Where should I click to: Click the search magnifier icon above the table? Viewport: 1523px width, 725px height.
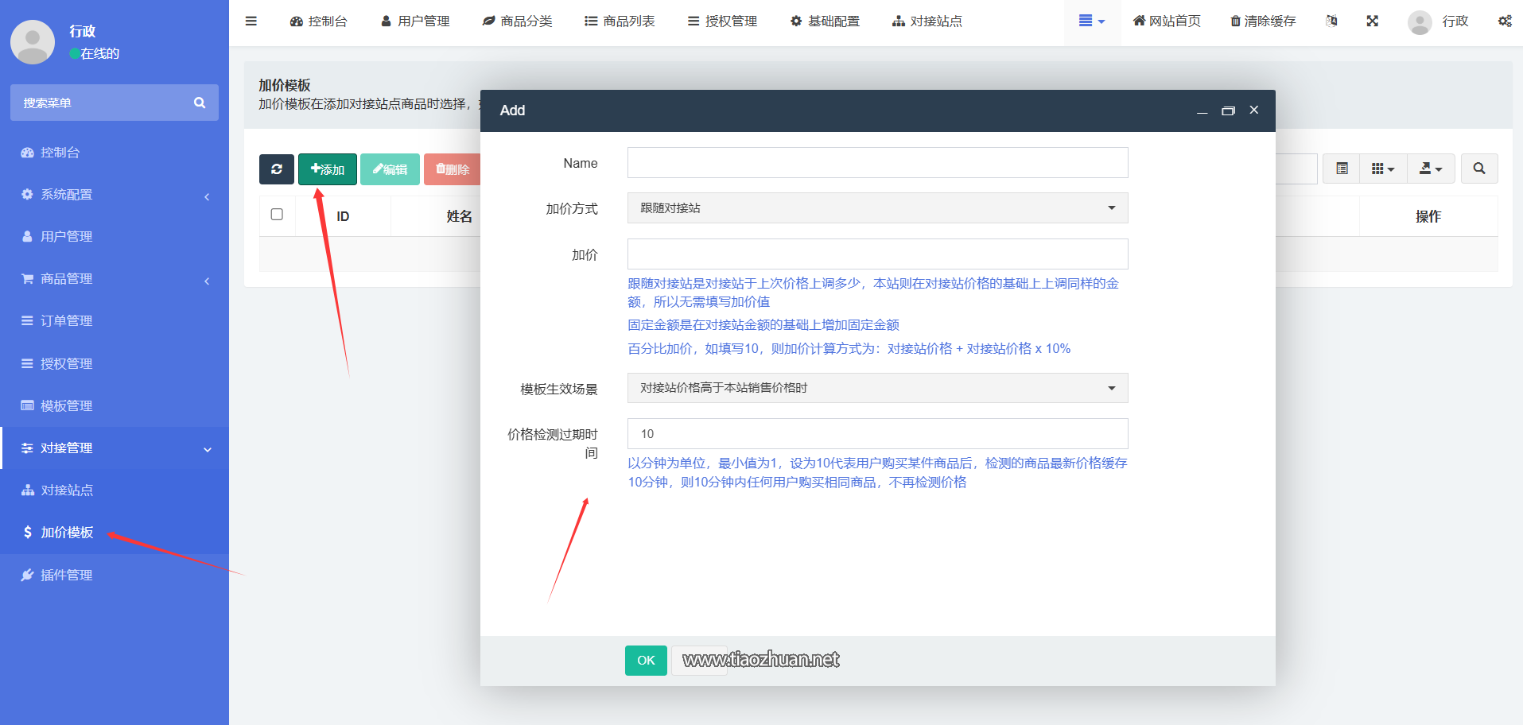[x=1478, y=169]
